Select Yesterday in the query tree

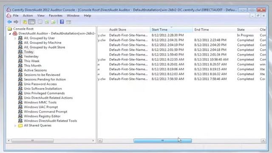pyautogui.click(x=31, y=57)
